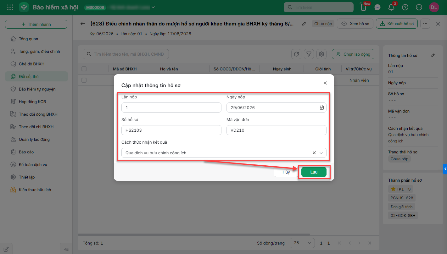The height and width of the screenshot is (254, 447).
Task: Open Báo cáo menu
Action: coord(36,152)
